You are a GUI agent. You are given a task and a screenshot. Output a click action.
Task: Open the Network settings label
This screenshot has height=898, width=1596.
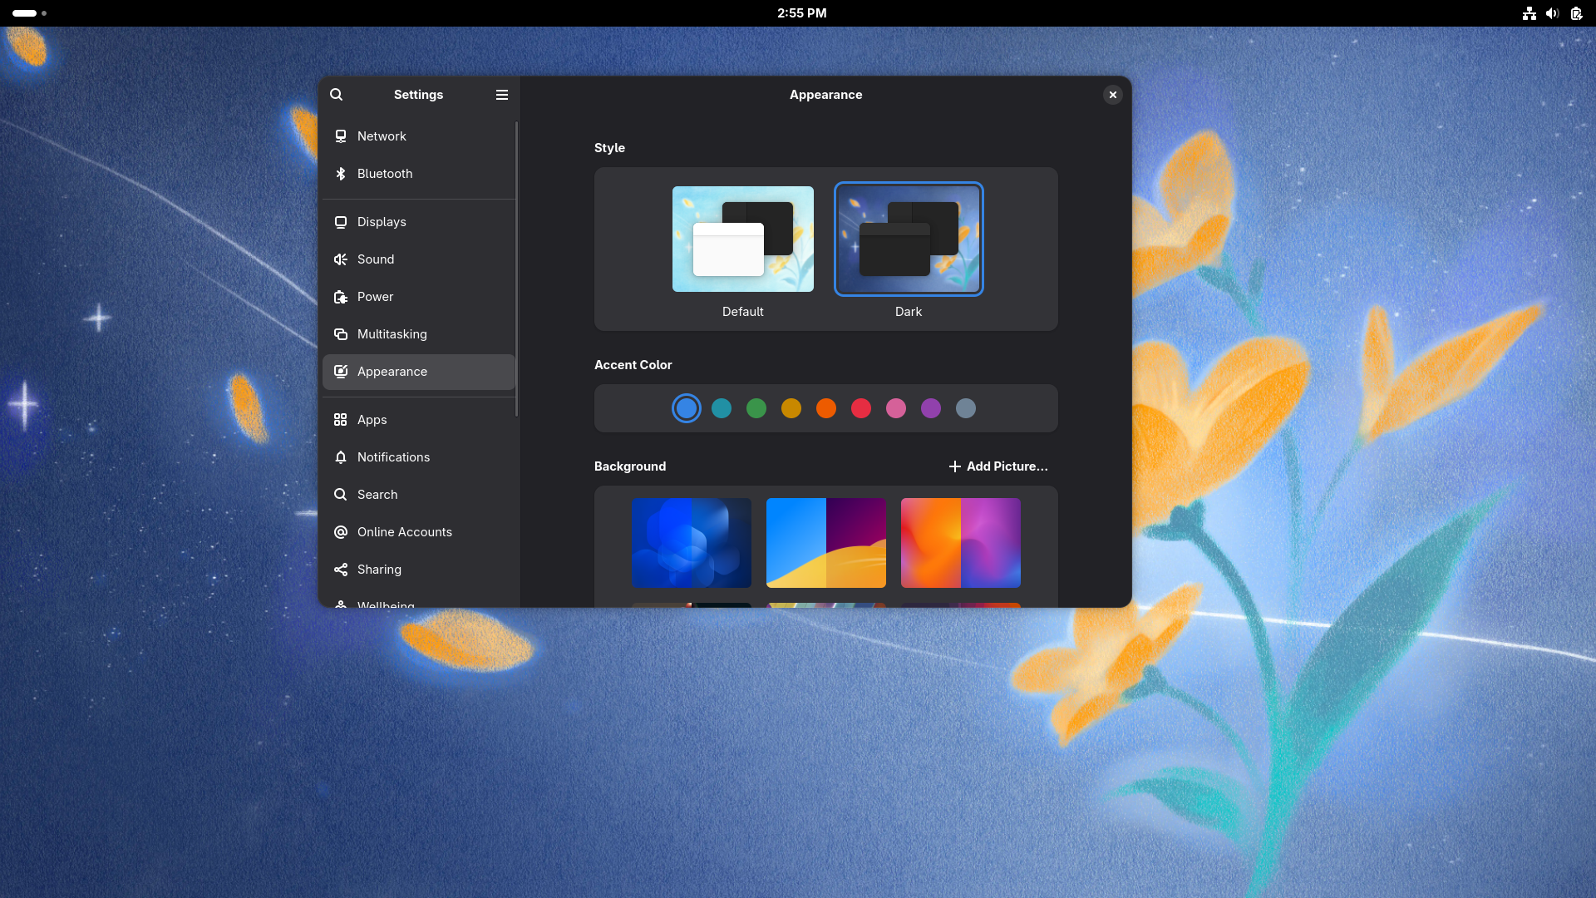click(x=382, y=136)
